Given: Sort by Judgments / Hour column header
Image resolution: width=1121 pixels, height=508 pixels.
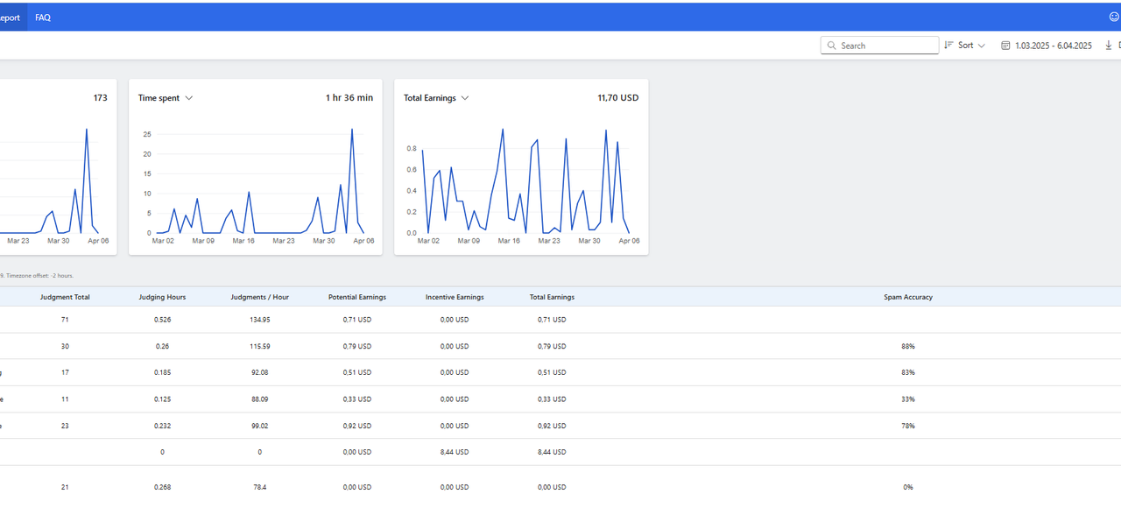Looking at the screenshot, I should [259, 297].
